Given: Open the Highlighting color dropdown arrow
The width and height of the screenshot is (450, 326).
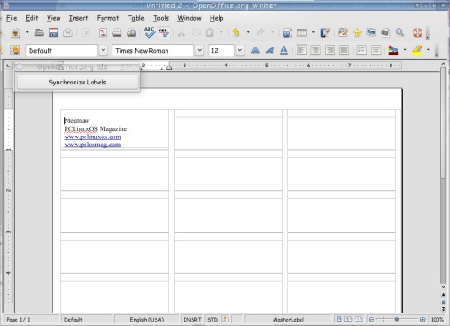Looking at the screenshot, I should pyautogui.click(x=428, y=50).
